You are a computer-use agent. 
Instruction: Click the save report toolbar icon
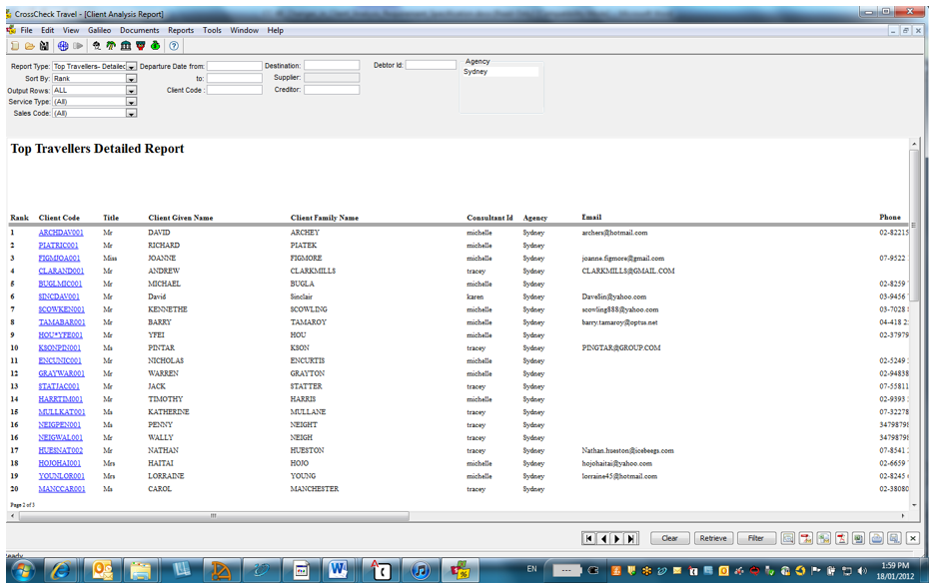tap(44, 46)
